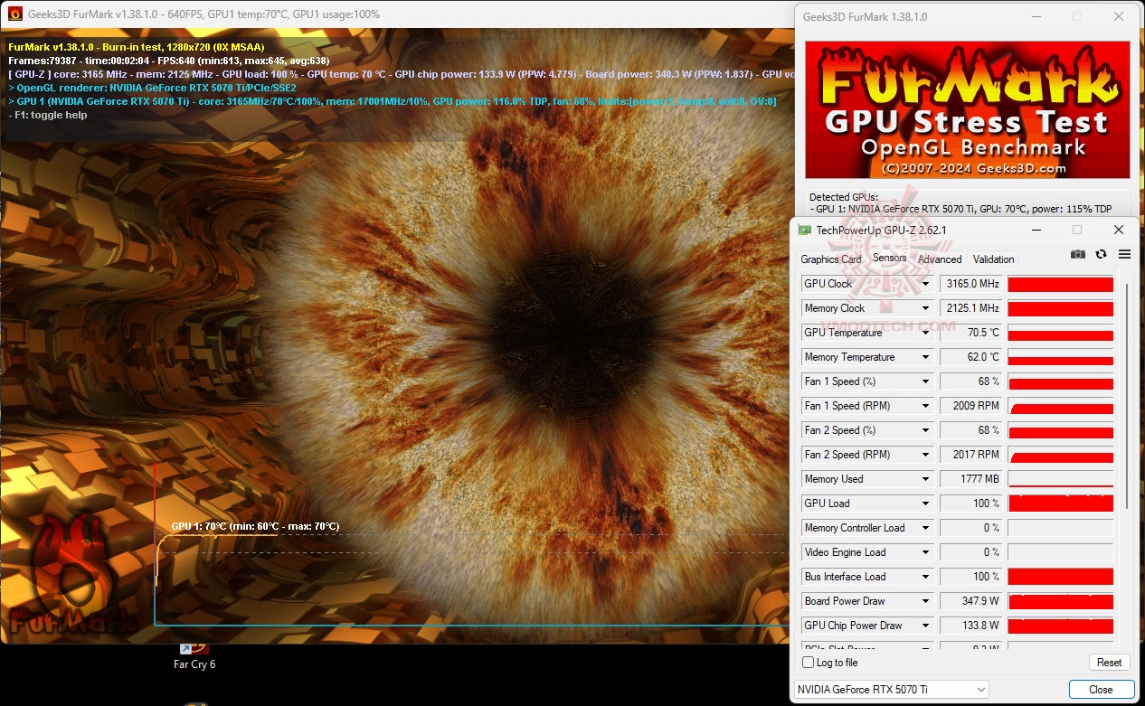This screenshot has width=1145, height=706.
Task: Click the Close button in GPU-Z
Action: click(1101, 689)
